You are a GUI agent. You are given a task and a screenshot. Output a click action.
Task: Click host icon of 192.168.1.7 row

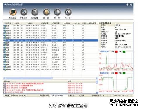[x=5, y=33]
